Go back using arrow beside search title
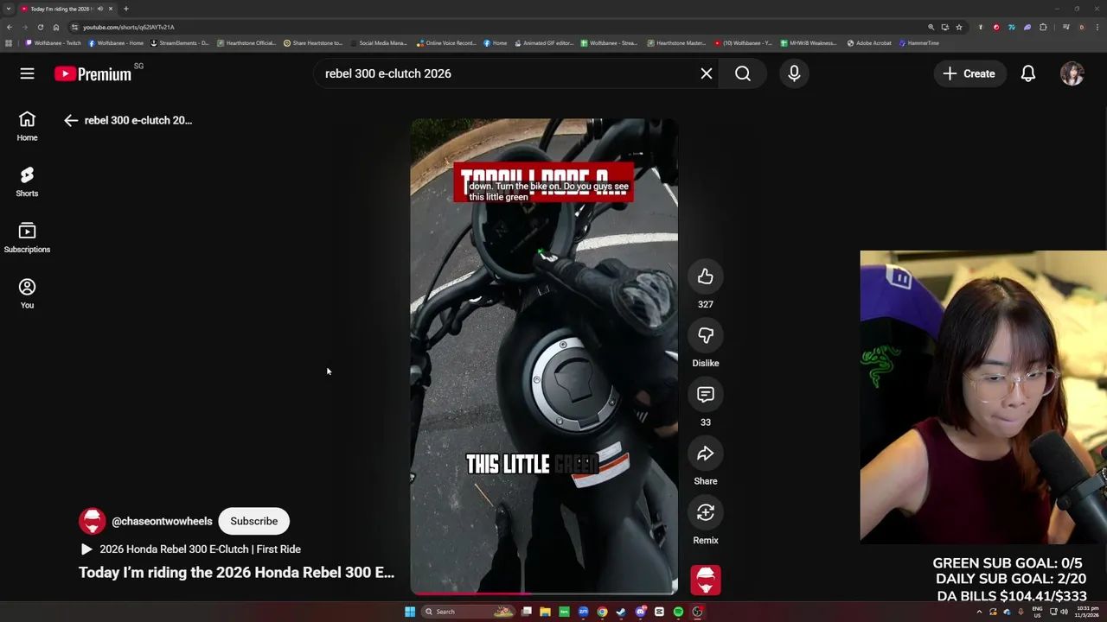 tap(71, 120)
